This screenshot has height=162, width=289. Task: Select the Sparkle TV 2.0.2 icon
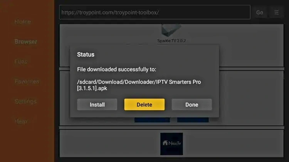[171, 30]
